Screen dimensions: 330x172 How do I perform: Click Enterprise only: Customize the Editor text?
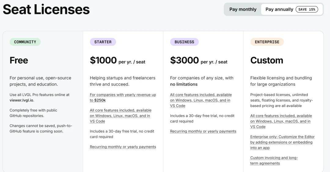[282, 142]
